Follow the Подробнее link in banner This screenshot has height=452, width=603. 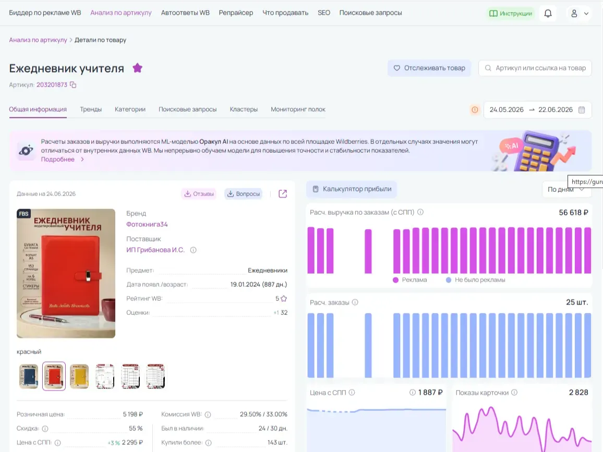click(62, 160)
